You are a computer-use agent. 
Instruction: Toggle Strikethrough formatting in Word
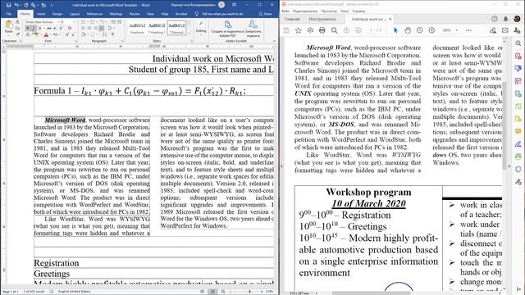pos(48,28)
